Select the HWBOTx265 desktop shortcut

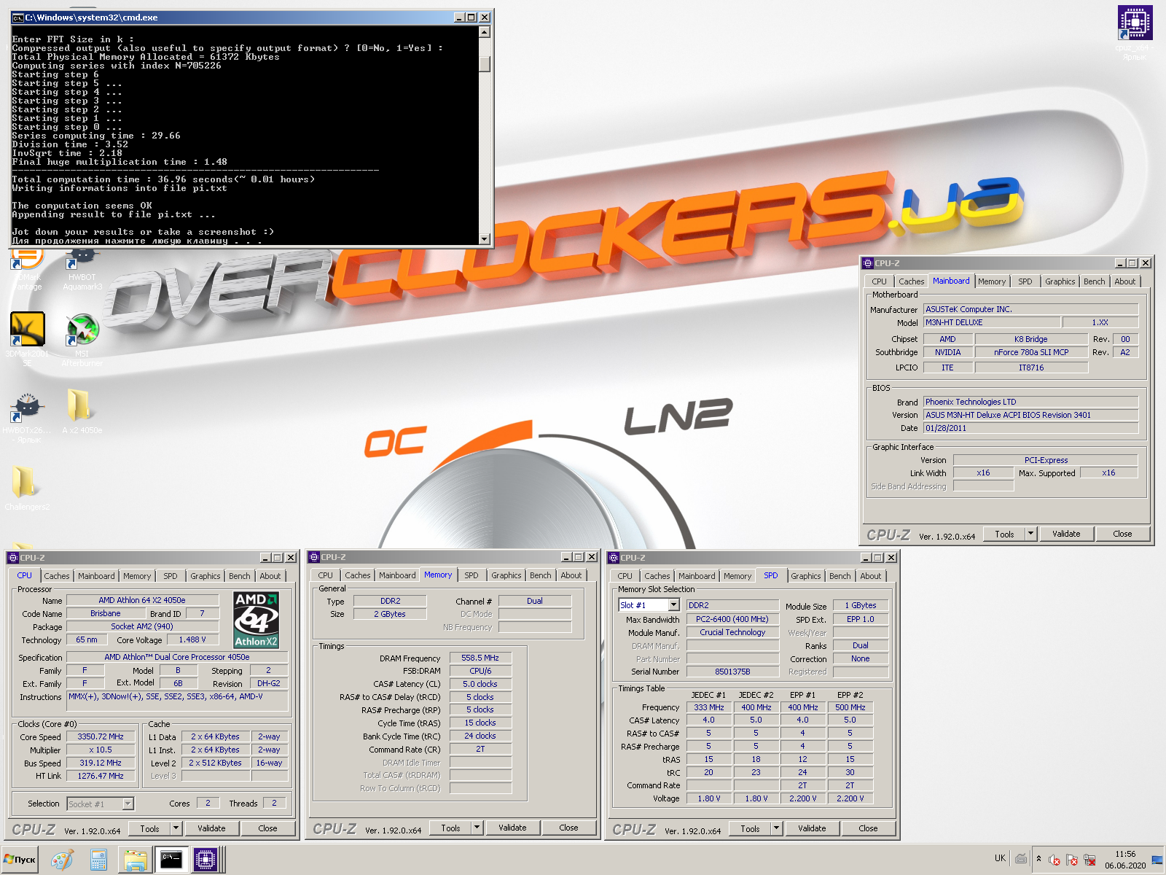click(x=28, y=417)
